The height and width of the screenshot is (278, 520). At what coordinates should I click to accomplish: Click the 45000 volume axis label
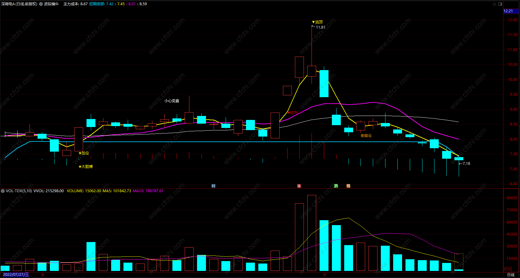[512, 234]
